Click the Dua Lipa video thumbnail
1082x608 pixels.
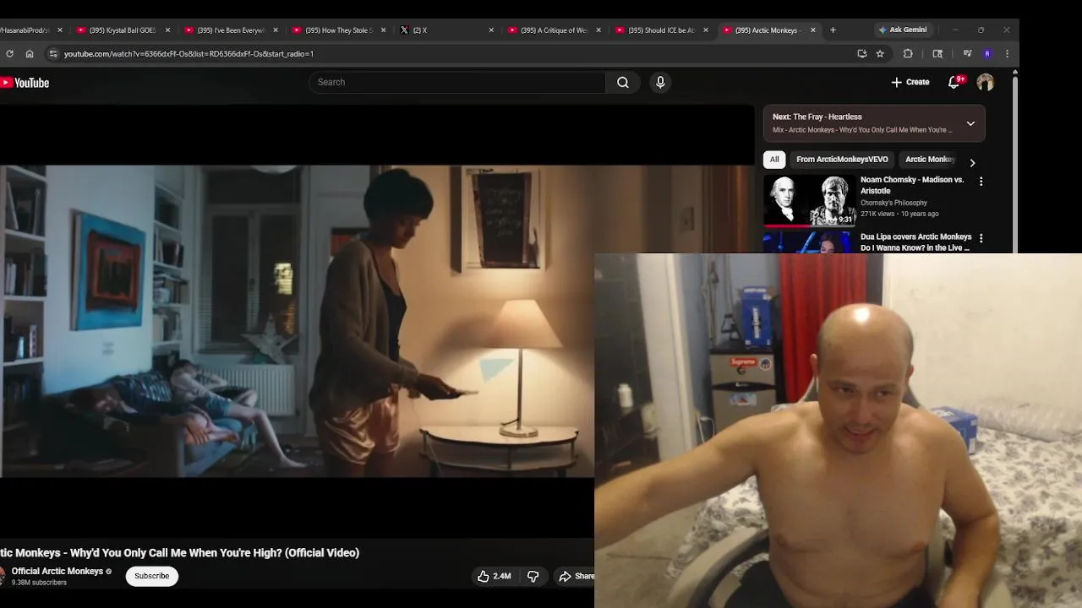[810, 242]
